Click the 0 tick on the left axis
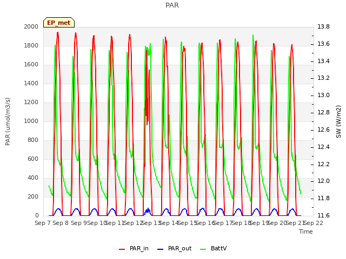 tap(37, 215)
